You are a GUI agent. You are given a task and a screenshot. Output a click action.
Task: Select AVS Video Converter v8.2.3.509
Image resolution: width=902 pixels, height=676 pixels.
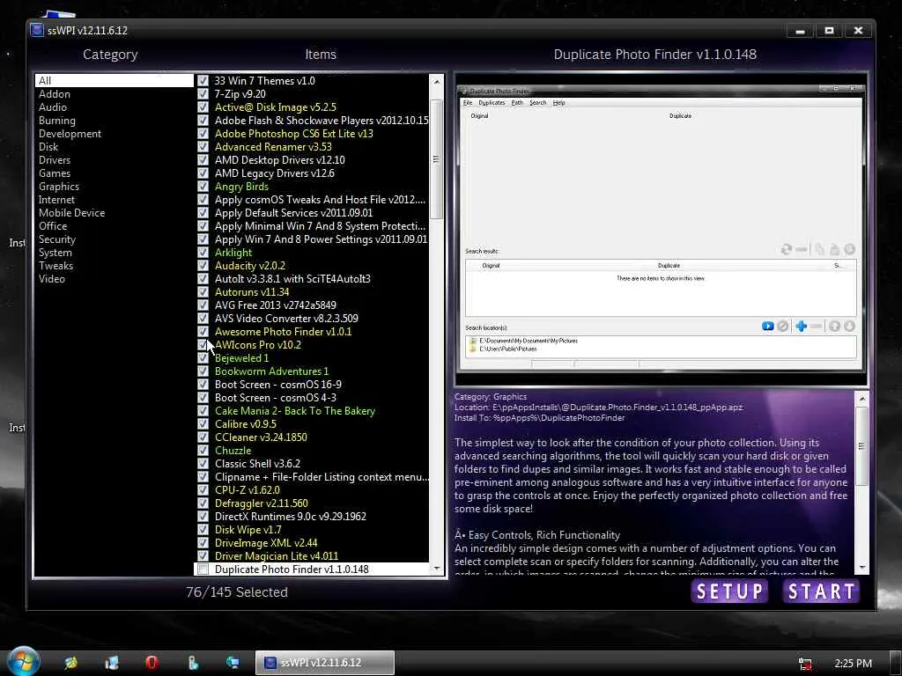(x=286, y=319)
